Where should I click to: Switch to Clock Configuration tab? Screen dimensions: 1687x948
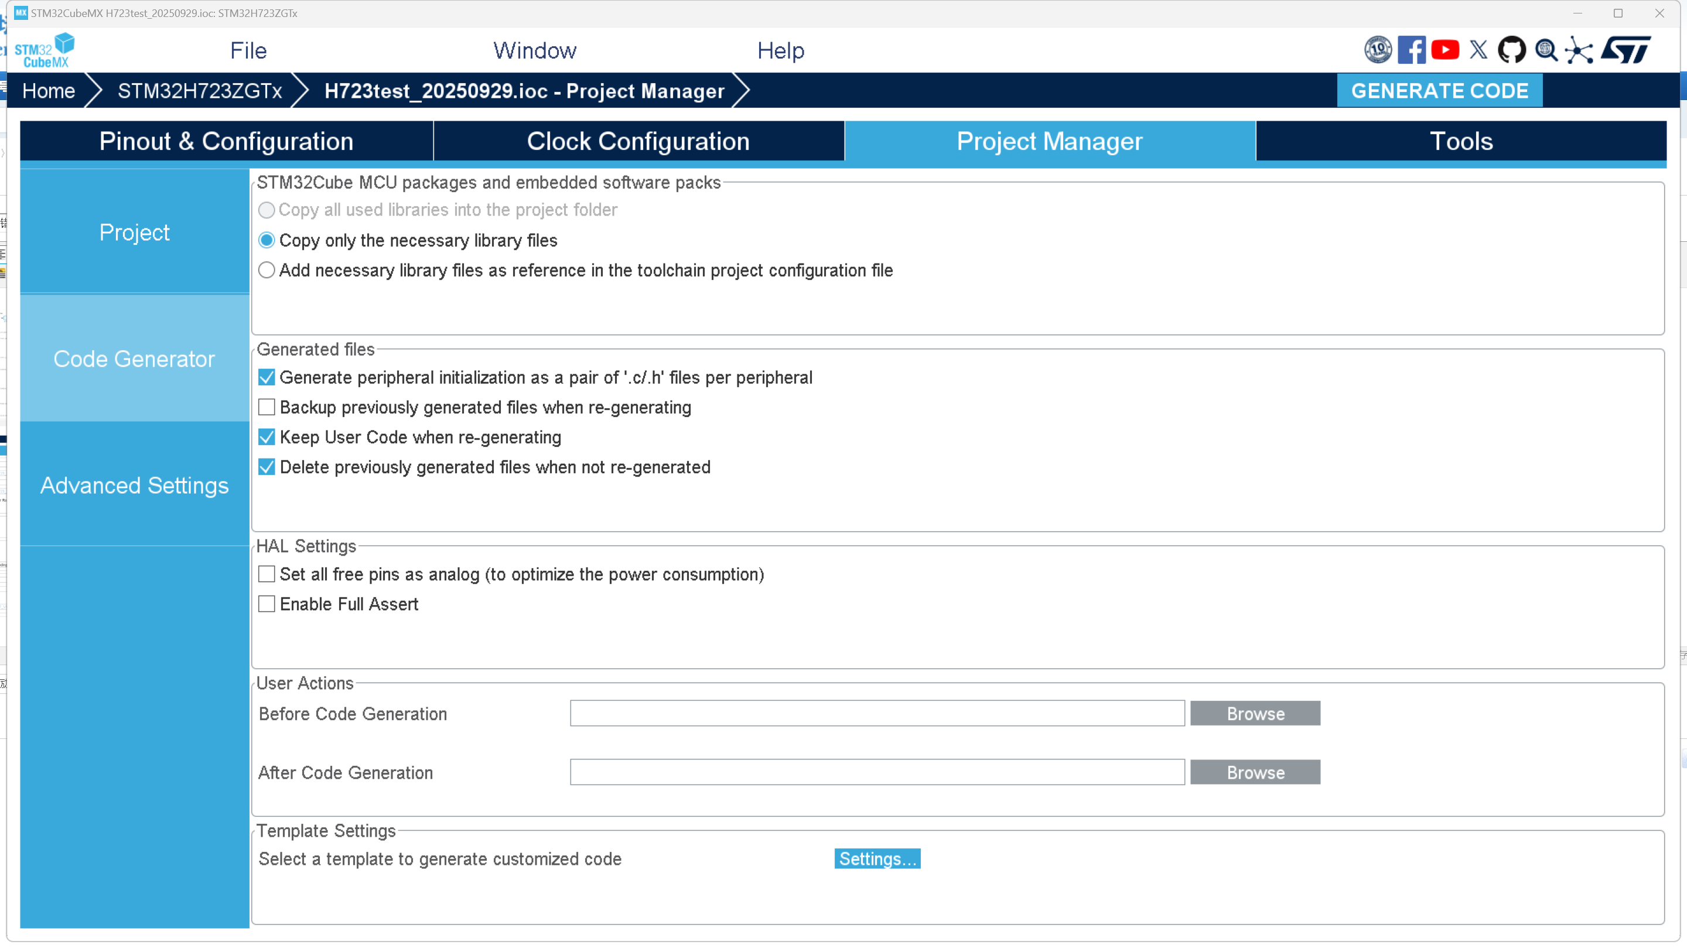pyautogui.click(x=638, y=142)
